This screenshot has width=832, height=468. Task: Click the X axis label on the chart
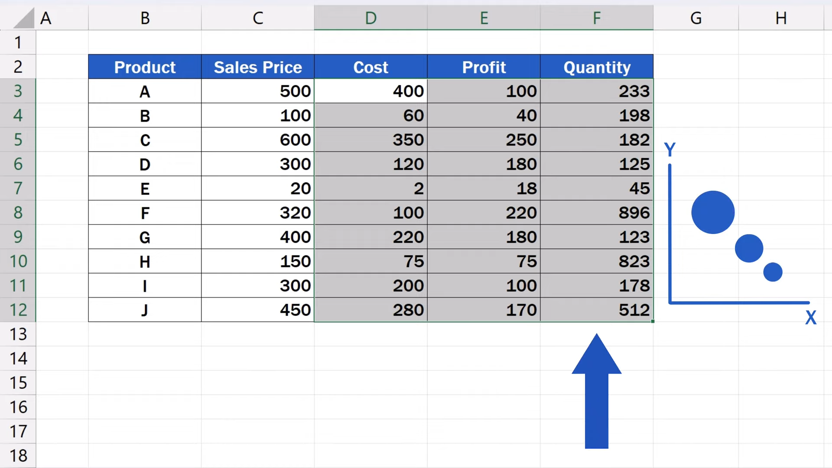[x=811, y=317]
